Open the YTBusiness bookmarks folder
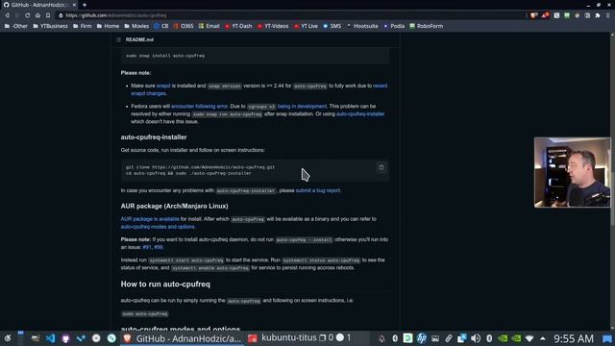This screenshot has height=346, width=615. 50,26
